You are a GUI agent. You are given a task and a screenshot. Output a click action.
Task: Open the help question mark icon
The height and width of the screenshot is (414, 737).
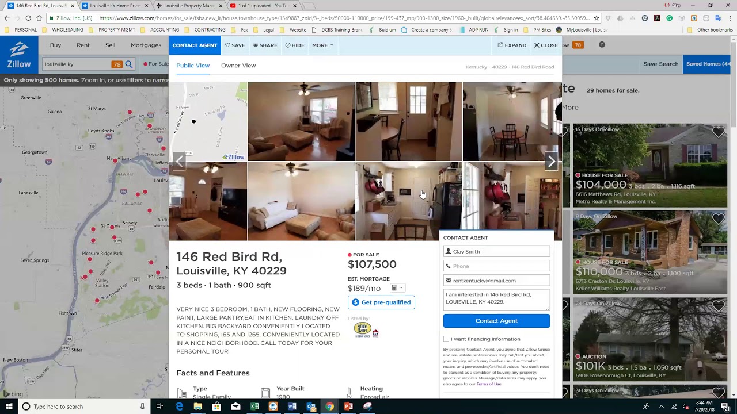pos(602,45)
